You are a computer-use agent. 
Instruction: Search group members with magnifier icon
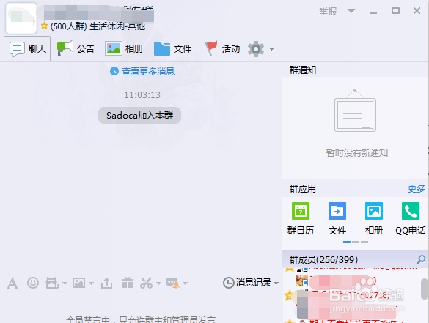click(421, 259)
